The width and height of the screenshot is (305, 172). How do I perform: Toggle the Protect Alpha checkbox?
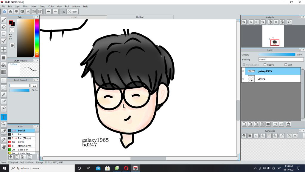pyautogui.click(x=244, y=65)
